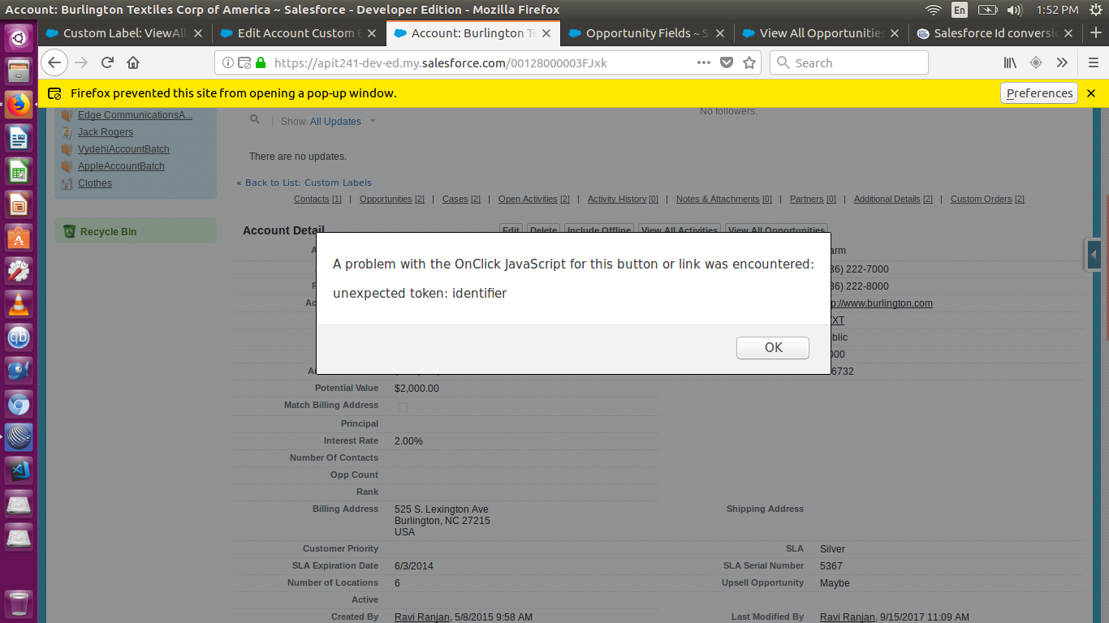
Task: Focus the Firefox search box
Action: 848,62
